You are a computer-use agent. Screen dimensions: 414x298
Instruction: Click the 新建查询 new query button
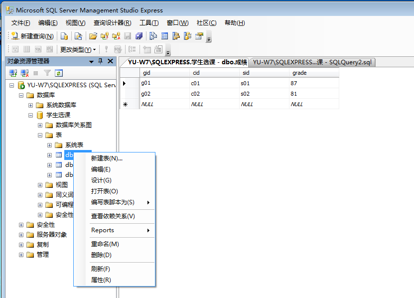click(x=32, y=36)
